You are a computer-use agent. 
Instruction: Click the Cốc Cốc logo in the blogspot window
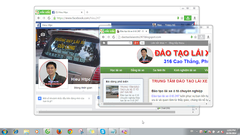pos(108,31)
